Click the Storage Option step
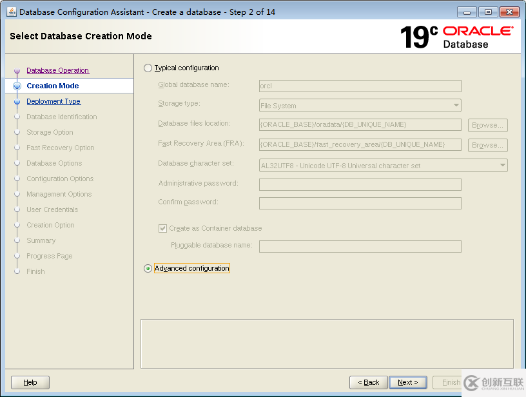 (x=50, y=132)
